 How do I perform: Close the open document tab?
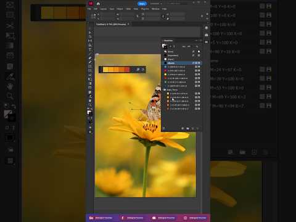pos(128,24)
